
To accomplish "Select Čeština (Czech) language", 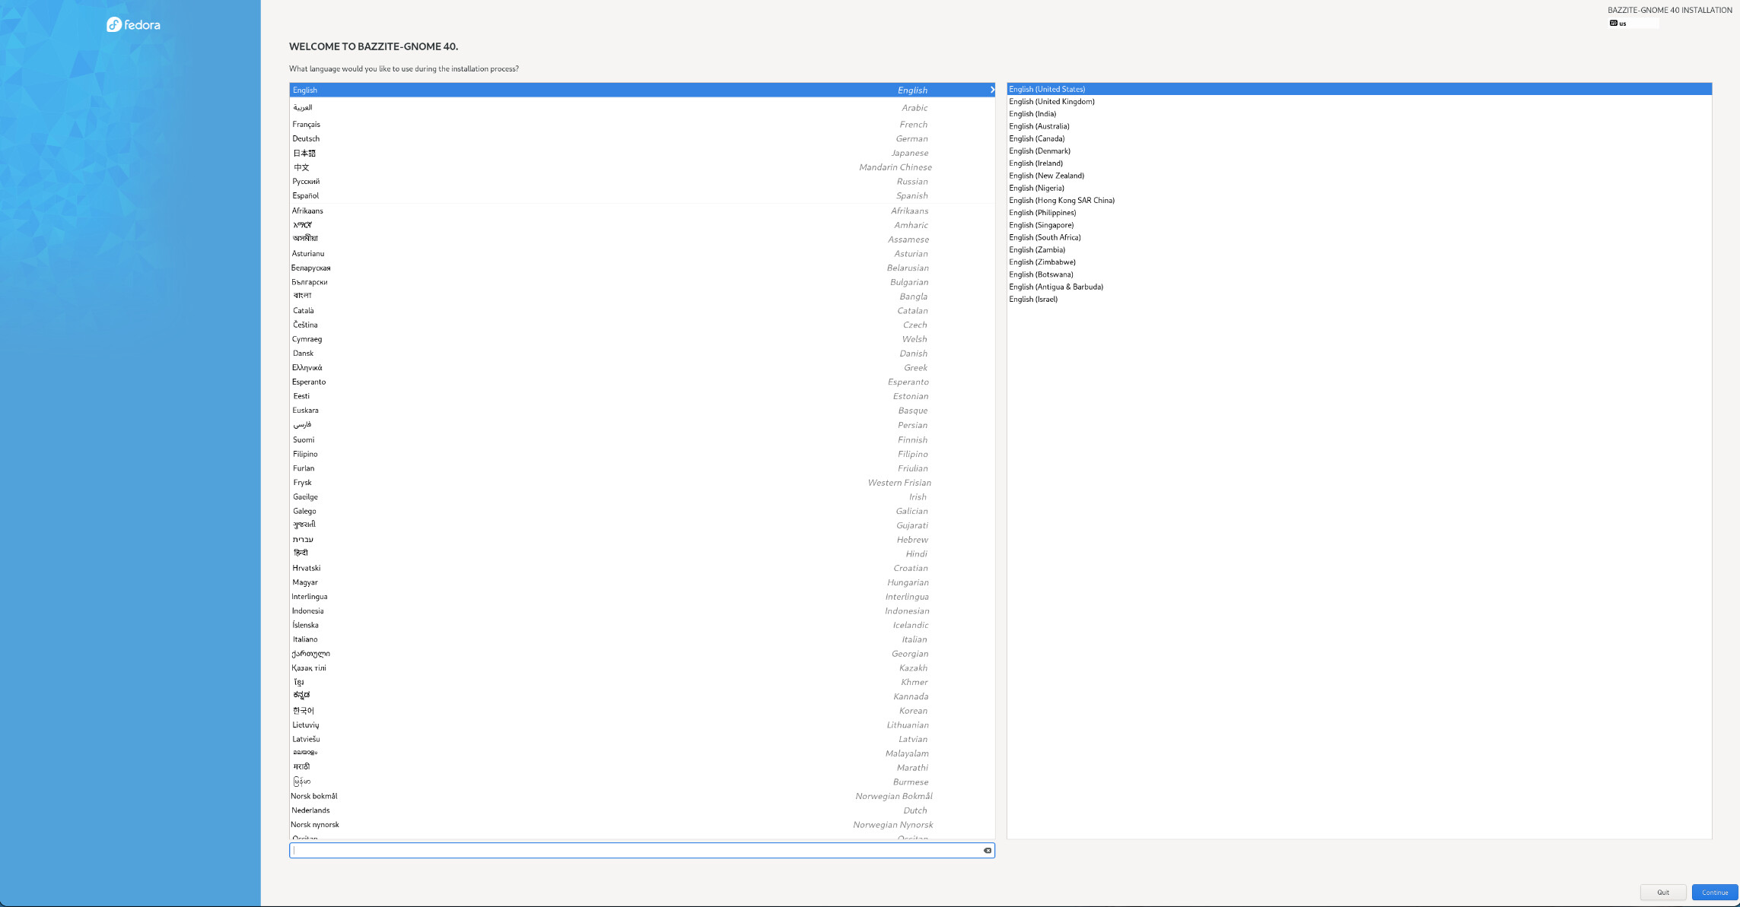I will 641,325.
